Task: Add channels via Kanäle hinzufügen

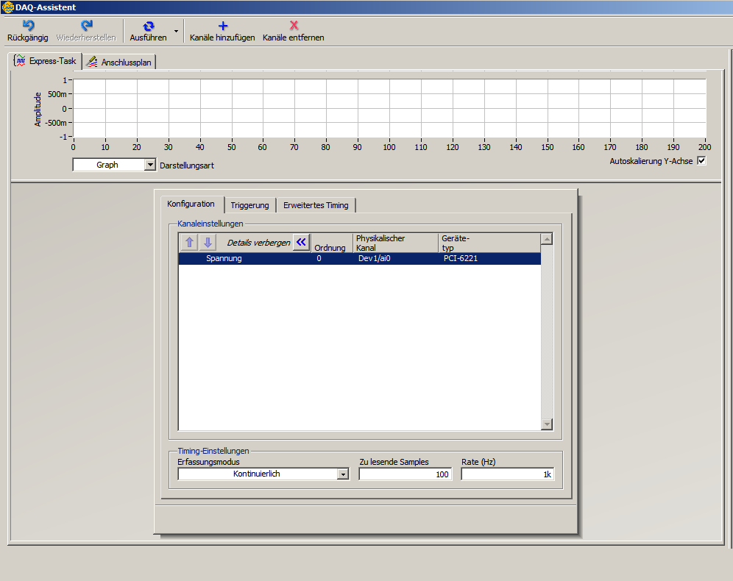Action: (x=222, y=31)
